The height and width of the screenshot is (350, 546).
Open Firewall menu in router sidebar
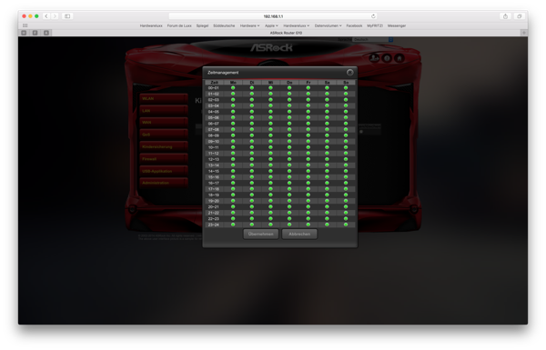click(163, 159)
